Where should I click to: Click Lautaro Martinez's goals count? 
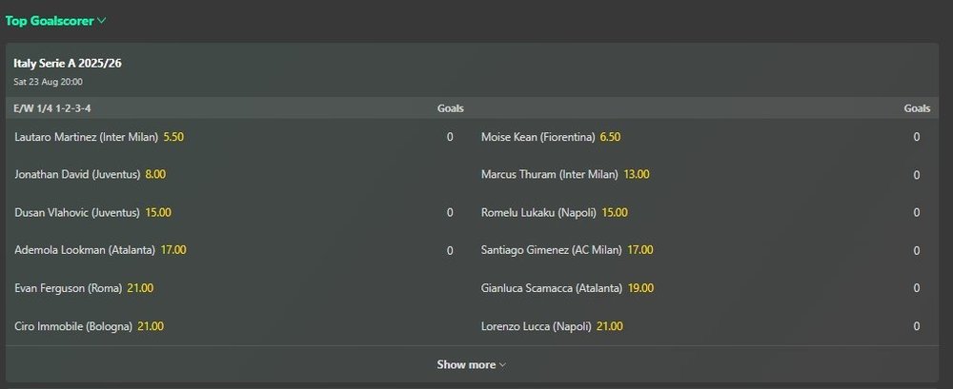pos(450,137)
